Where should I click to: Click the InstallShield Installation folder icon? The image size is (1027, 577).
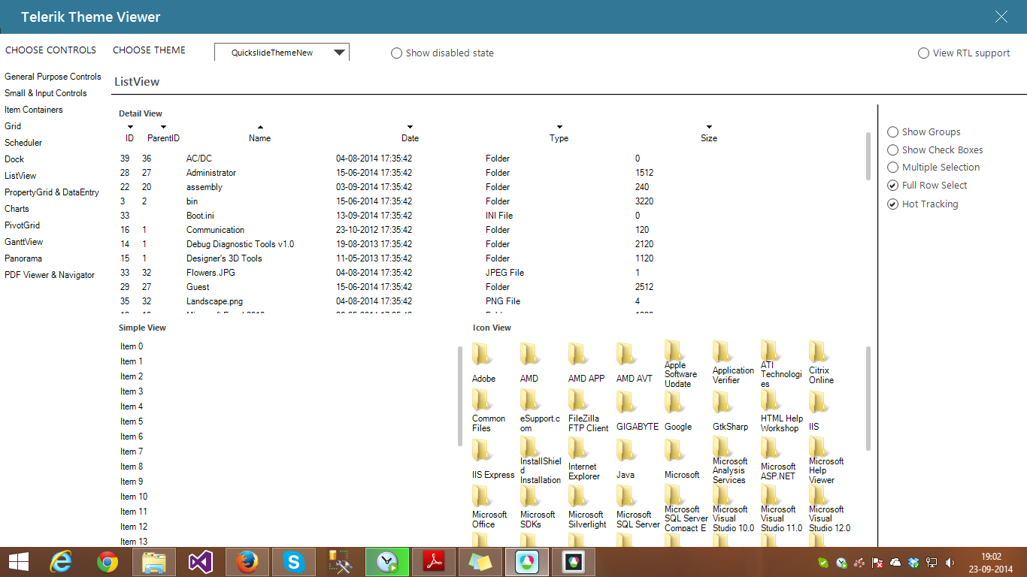[530, 446]
